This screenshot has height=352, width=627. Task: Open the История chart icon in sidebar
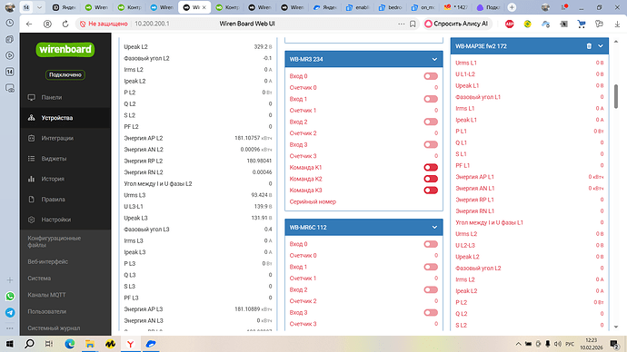32,179
